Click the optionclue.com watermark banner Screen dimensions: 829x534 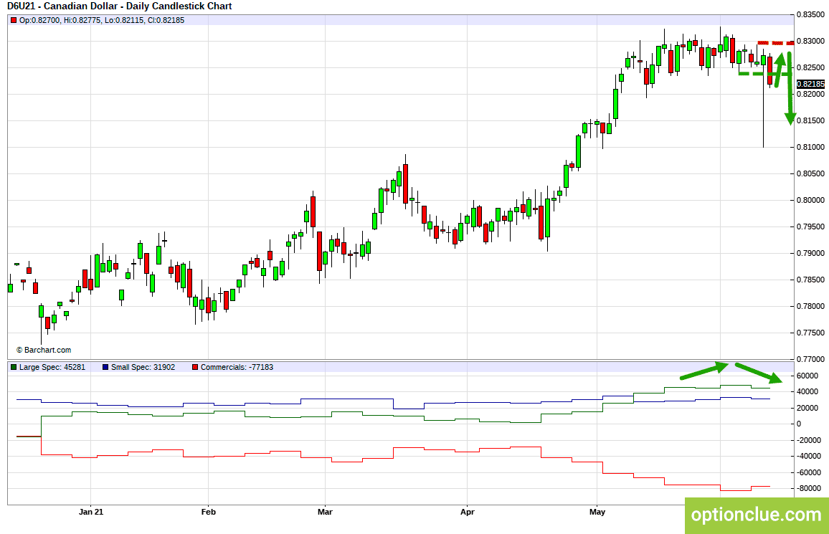point(757,515)
